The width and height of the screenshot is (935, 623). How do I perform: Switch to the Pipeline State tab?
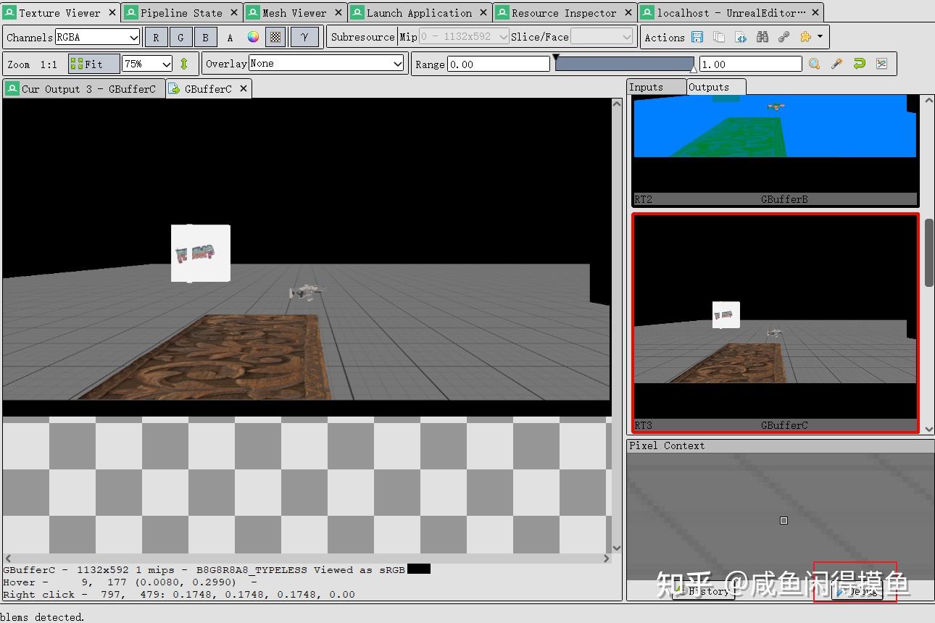[x=181, y=12]
